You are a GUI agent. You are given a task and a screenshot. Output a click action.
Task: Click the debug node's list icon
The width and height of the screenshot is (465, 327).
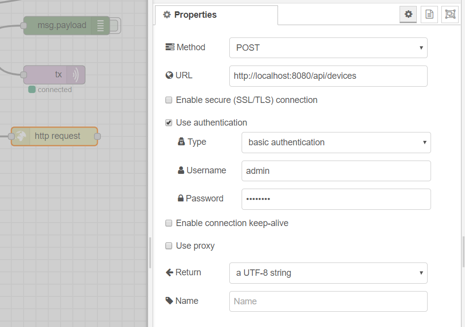coord(100,26)
